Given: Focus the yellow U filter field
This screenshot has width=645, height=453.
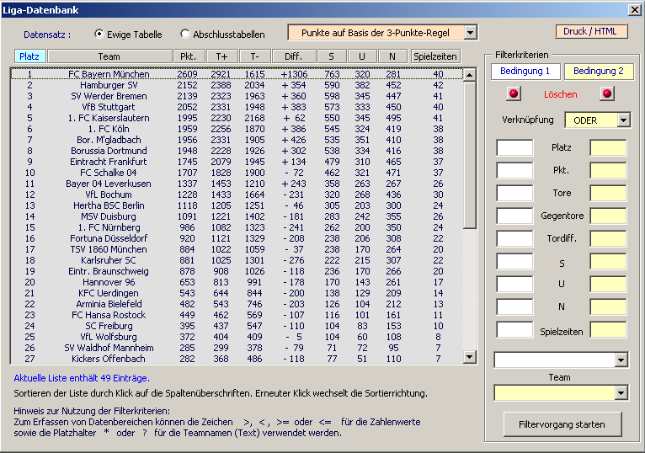Looking at the screenshot, I should (608, 285).
